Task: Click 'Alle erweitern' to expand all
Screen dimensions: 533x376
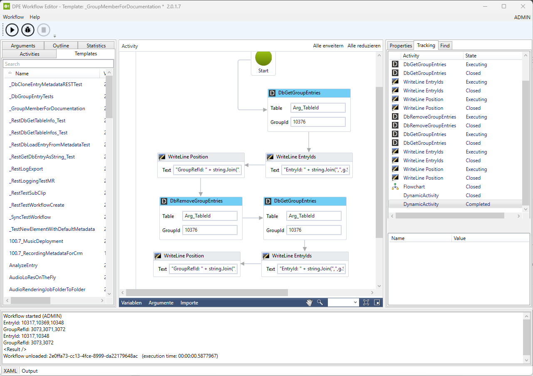Action: 328,46
